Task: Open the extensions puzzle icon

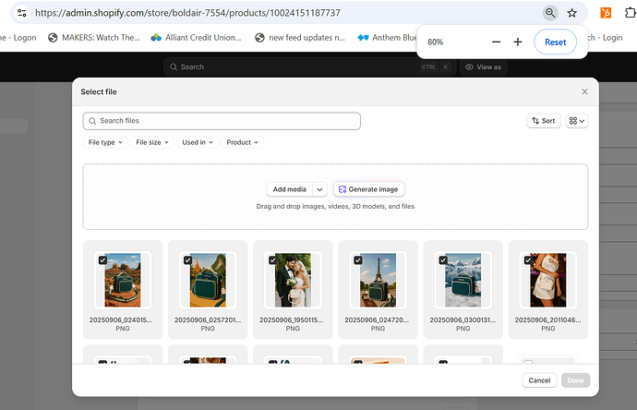Action: (630, 13)
